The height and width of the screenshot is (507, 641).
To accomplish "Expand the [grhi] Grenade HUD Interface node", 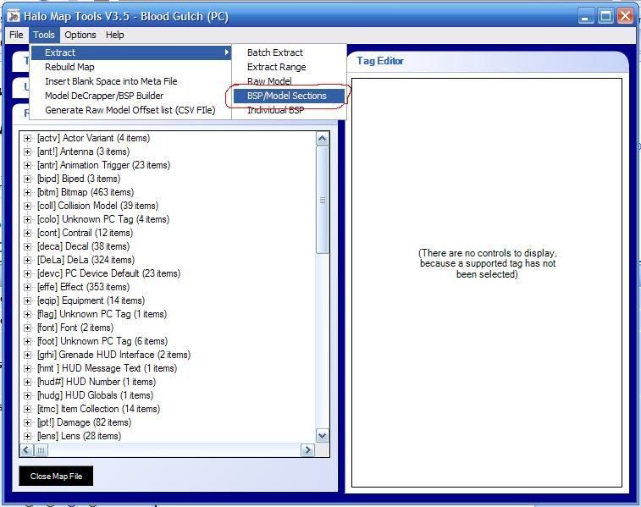I will (x=27, y=355).
